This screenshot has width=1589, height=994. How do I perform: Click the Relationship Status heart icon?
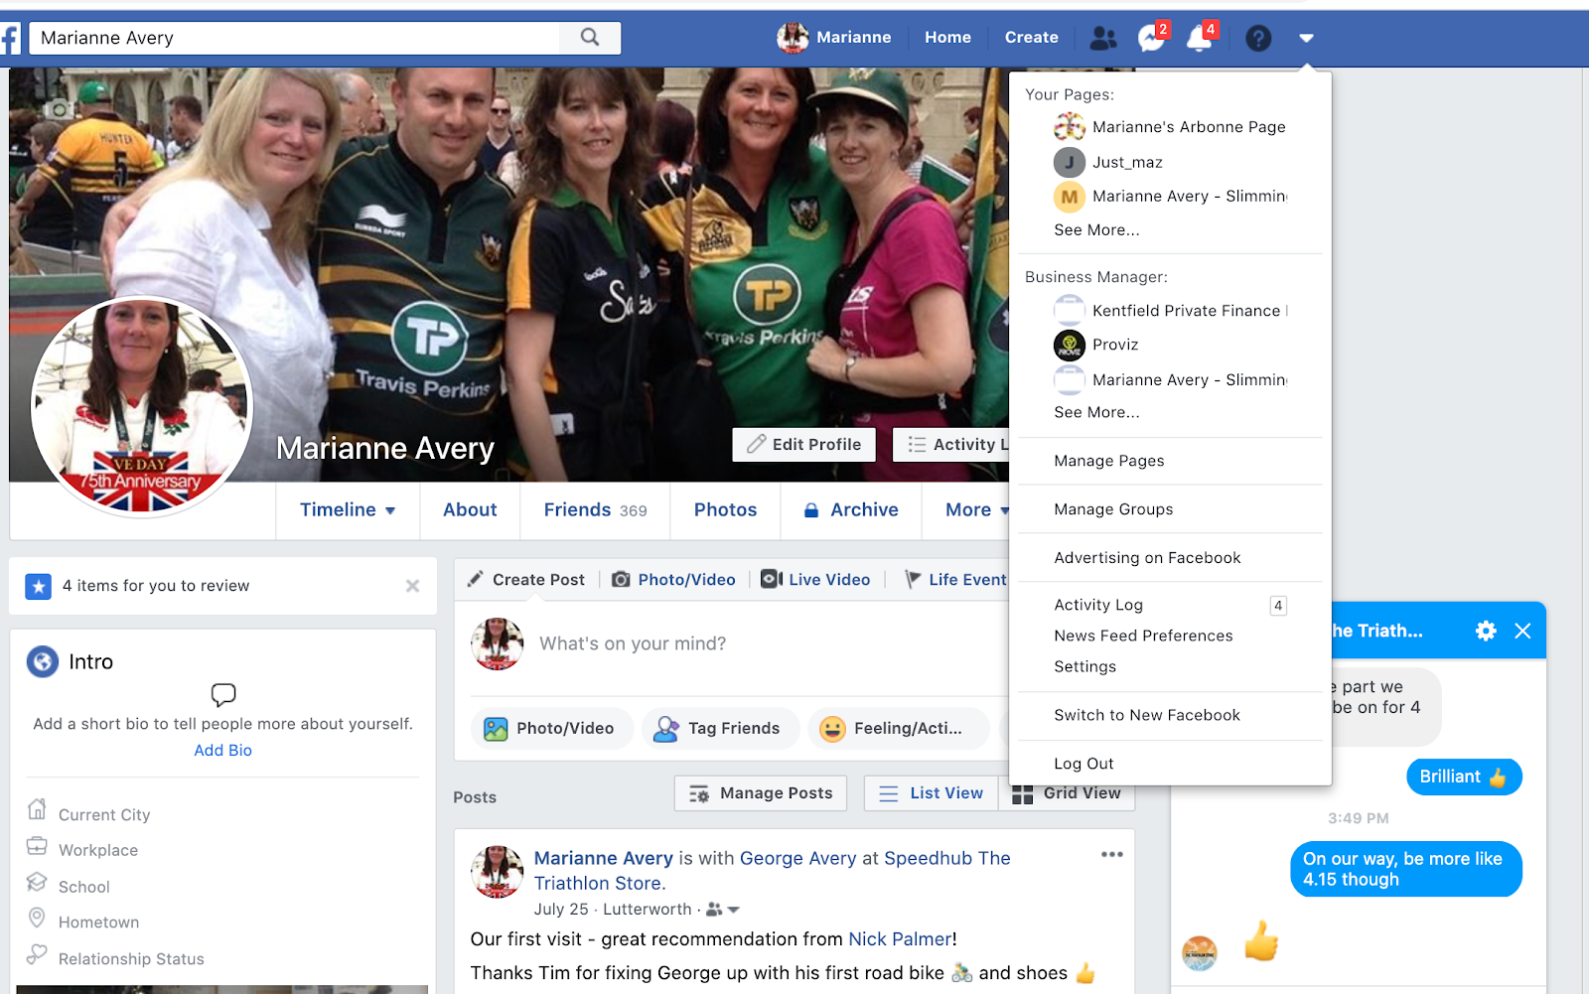pos(37,954)
